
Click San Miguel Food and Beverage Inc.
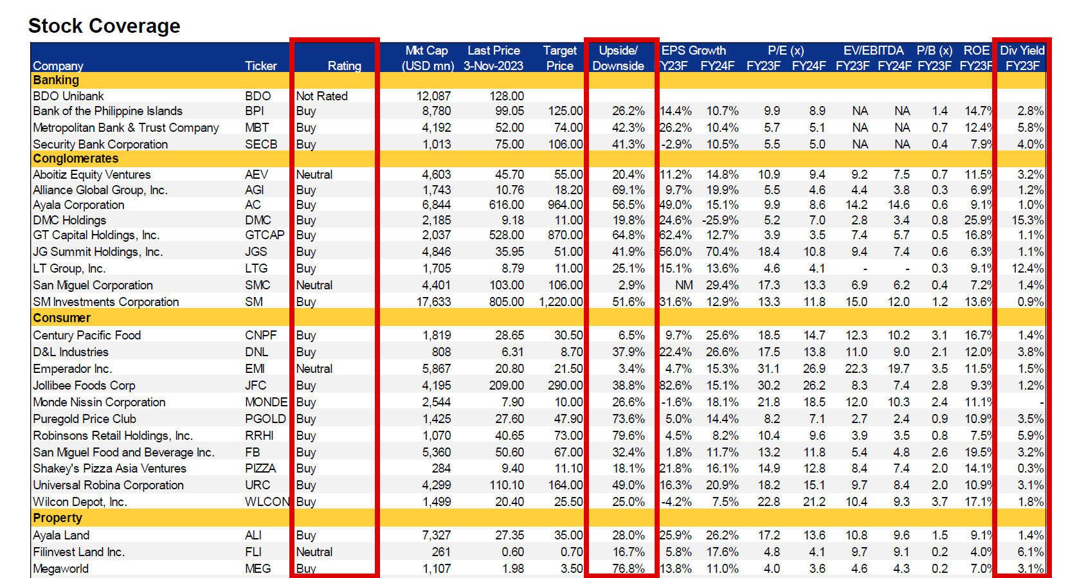click(123, 453)
